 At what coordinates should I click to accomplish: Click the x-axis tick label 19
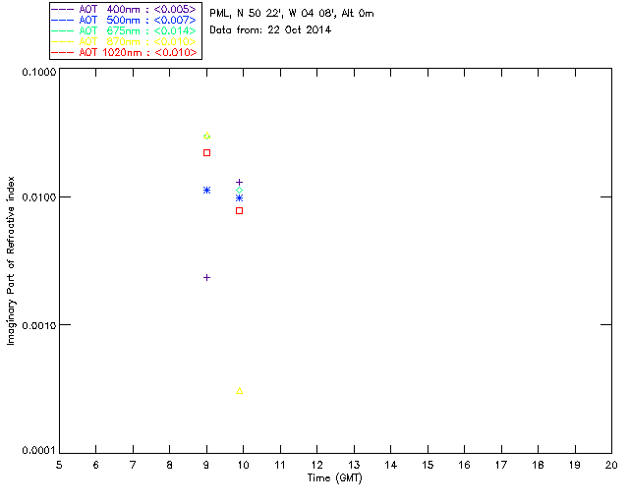point(575,465)
